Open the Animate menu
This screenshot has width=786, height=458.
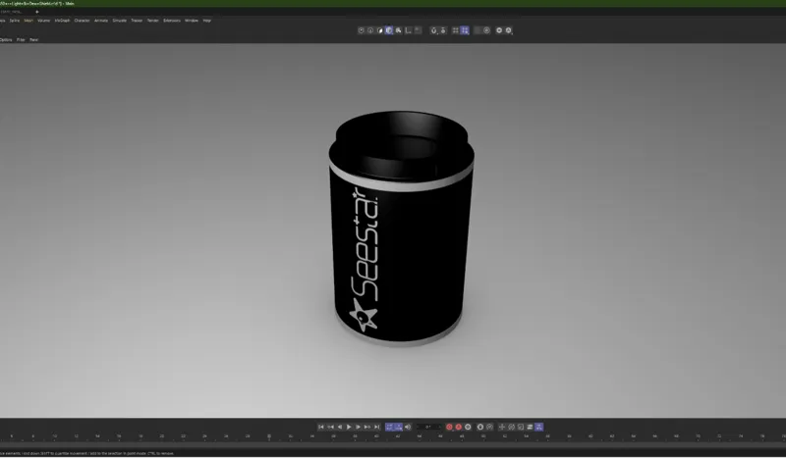(101, 21)
